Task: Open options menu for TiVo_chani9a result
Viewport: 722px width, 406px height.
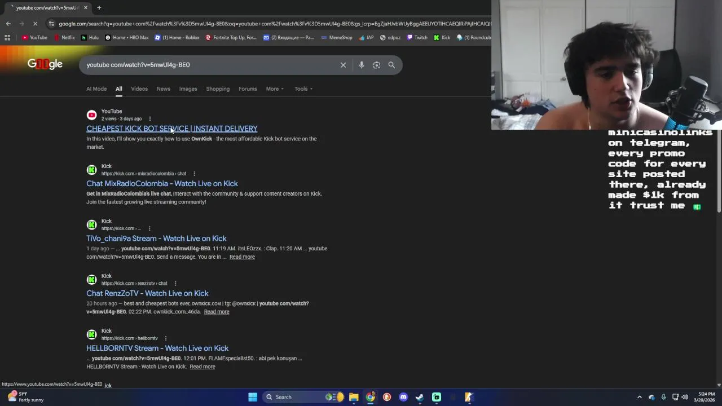Action: tap(149, 228)
